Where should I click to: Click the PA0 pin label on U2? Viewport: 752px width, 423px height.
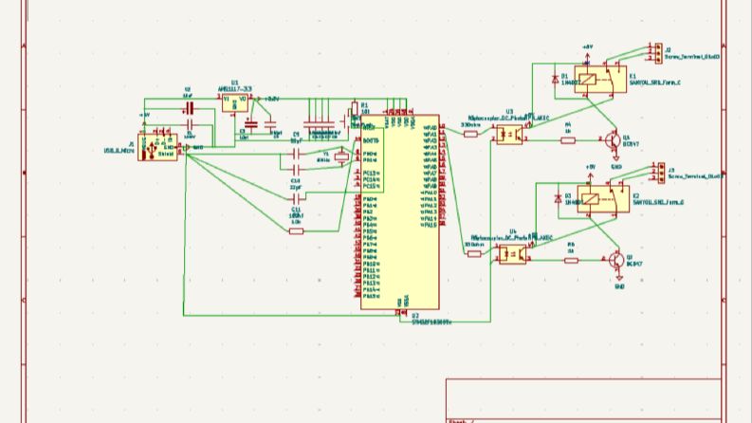pyautogui.click(x=431, y=128)
